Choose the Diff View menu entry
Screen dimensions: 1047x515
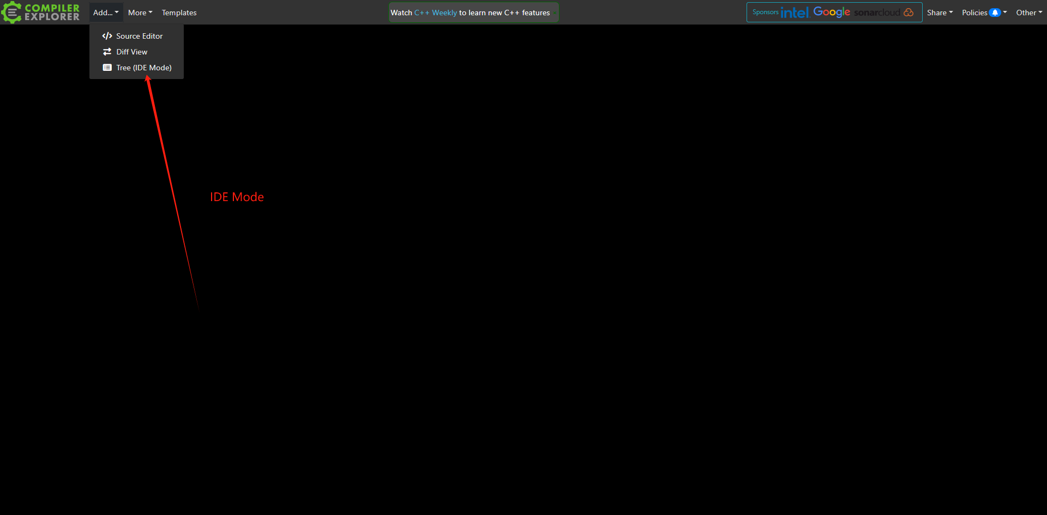coord(131,52)
